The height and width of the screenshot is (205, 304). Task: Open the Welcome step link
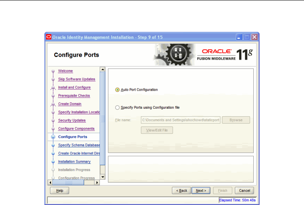tap(65, 71)
